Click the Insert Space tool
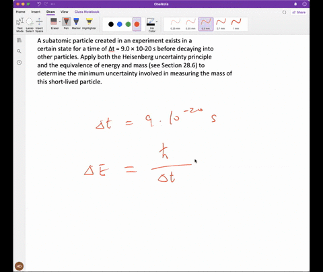323x272 pixels. [x=39, y=25]
